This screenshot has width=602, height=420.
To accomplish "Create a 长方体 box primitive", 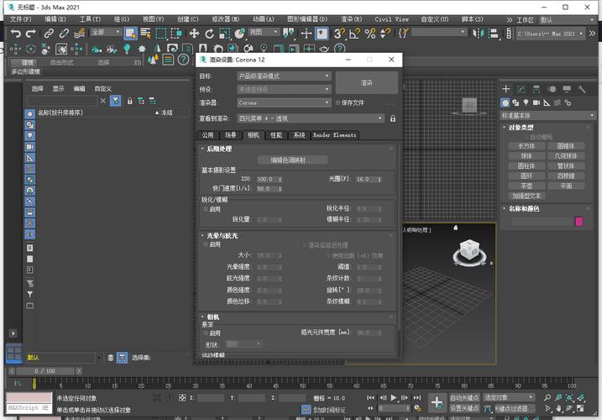I will [526, 146].
